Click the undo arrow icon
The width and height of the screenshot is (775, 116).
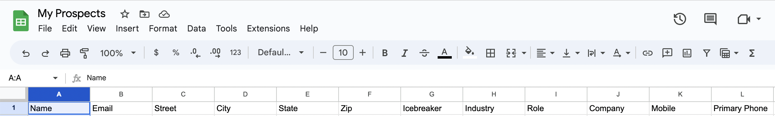click(26, 53)
